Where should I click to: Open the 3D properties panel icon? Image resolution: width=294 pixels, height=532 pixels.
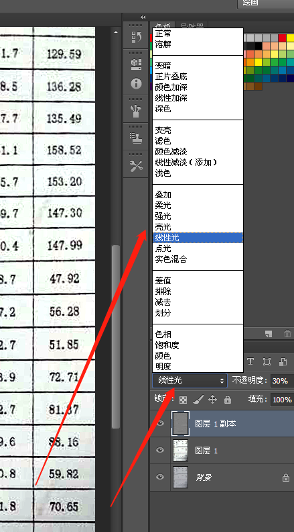tap(136, 64)
